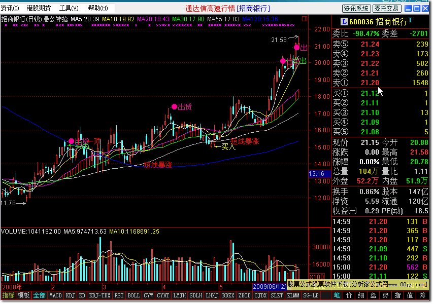Click the MA20:18.43 indicator label
The width and height of the screenshot is (434, 304).
click(153, 19)
